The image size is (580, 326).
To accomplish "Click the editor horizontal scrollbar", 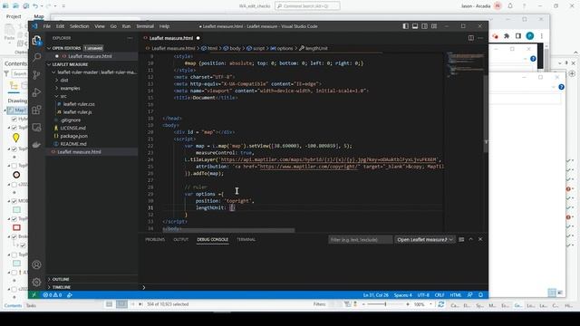I will click(228, 230).
